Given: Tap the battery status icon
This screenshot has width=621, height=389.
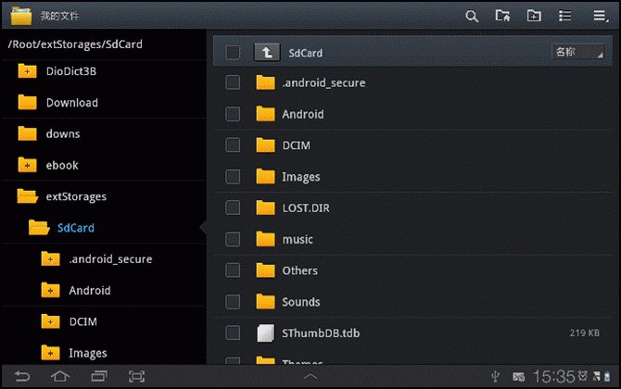Looking at the screenshot, I should [x=607, y=376].
